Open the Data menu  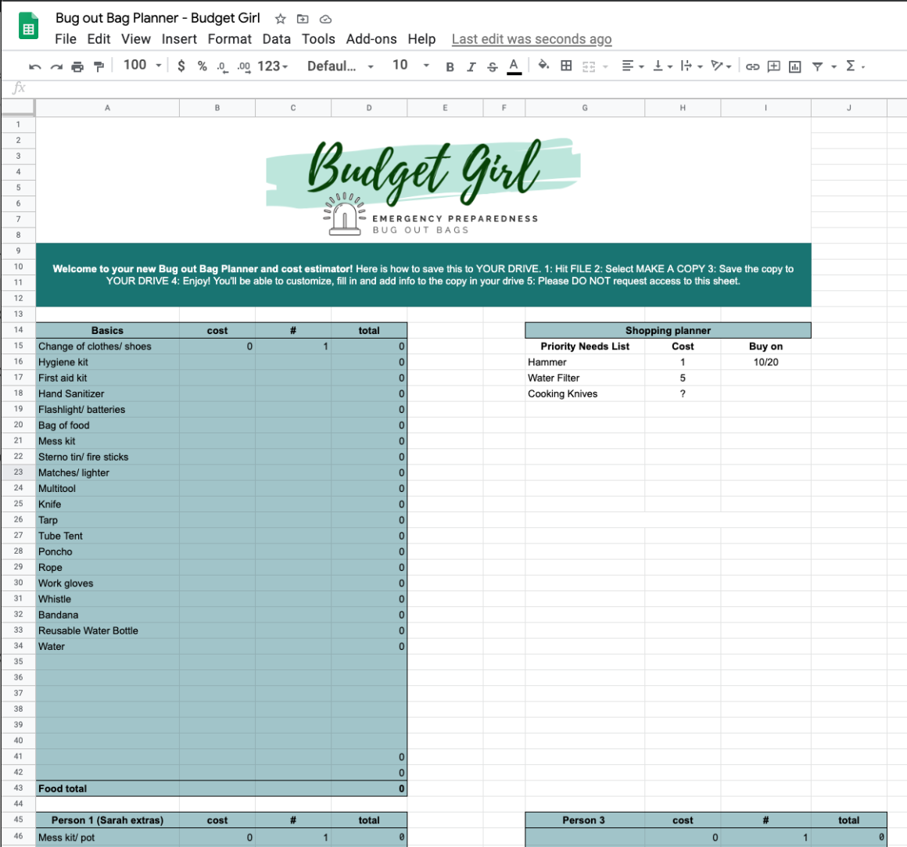pyautogui.click(x=277, y=39)
